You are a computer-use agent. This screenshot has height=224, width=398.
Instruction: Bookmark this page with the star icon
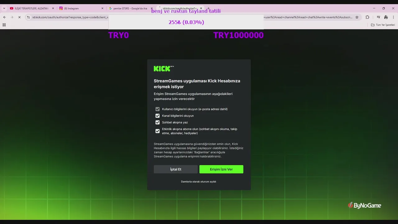coord(357,17)
